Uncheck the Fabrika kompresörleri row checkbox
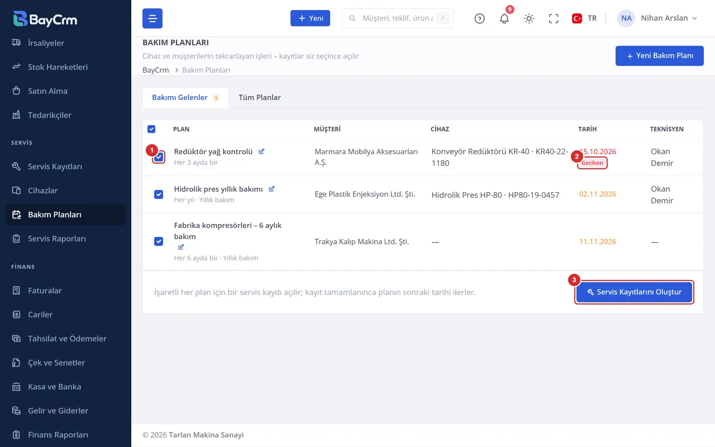Viewport: 715px width, 447px height. coord(159,241)
